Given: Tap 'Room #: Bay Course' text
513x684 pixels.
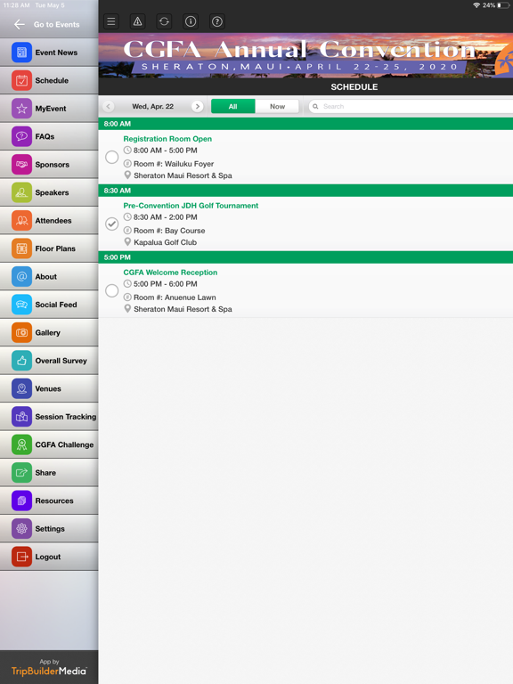Looking at the screenshot, I should [x=169, y=231].
